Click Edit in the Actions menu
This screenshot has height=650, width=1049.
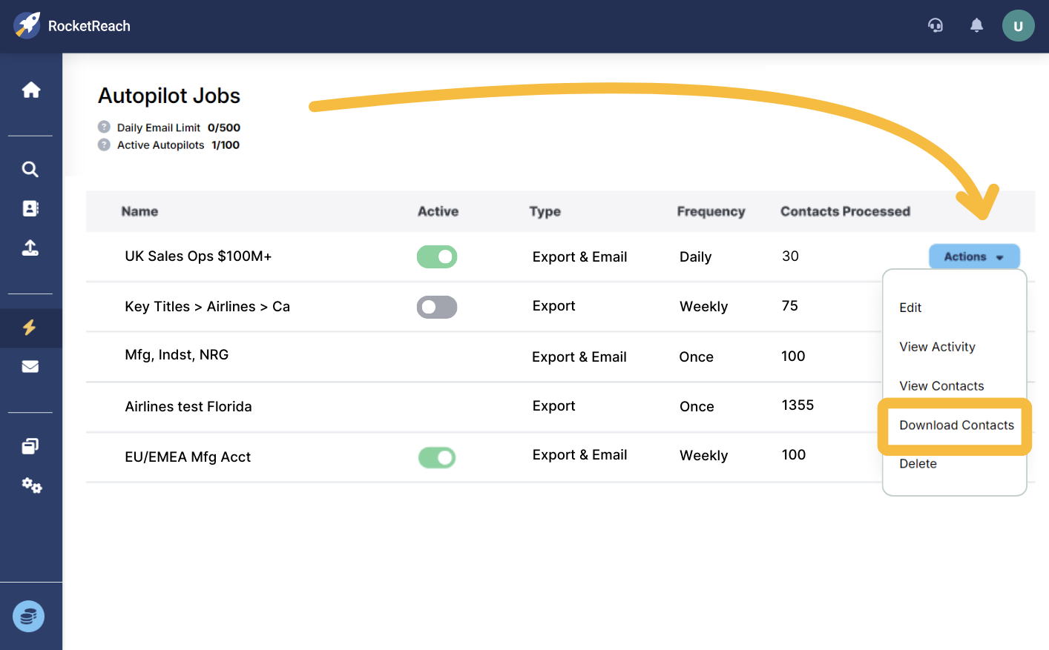click(x=910, y=308)
